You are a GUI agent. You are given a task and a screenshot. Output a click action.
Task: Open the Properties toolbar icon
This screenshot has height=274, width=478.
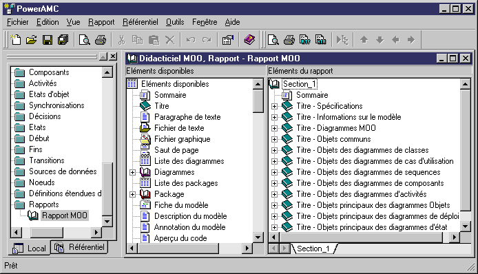tap(228, 40)
